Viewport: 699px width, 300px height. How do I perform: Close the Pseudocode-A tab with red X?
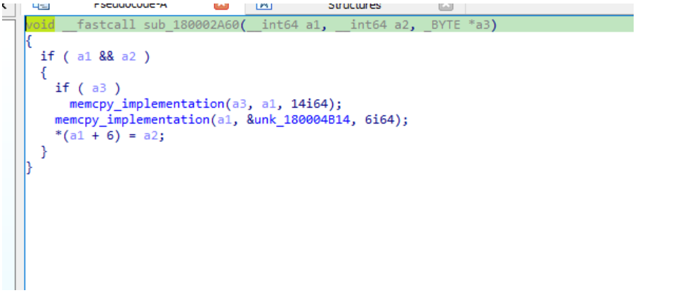click(x=221, y=6)
